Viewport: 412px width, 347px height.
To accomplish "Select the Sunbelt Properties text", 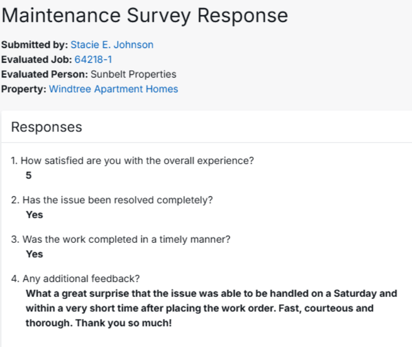I will [x=133, y=74].
